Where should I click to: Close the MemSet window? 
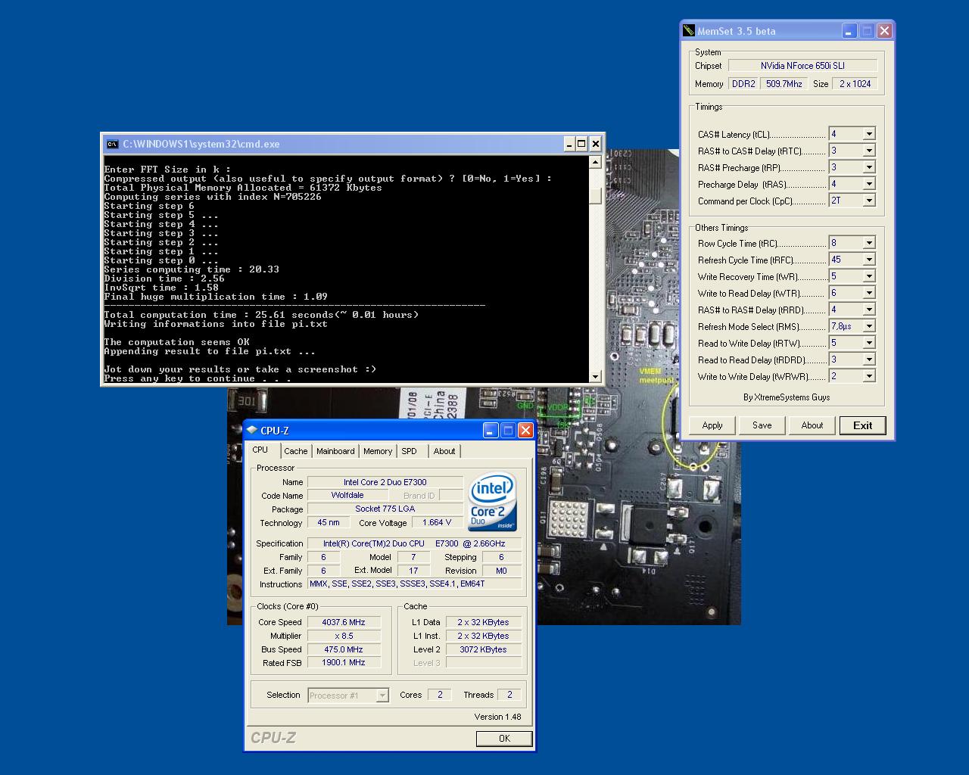884,31
